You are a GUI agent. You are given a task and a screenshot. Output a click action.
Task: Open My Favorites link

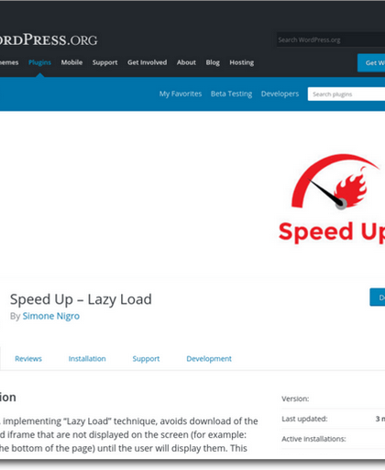[181, 94]
